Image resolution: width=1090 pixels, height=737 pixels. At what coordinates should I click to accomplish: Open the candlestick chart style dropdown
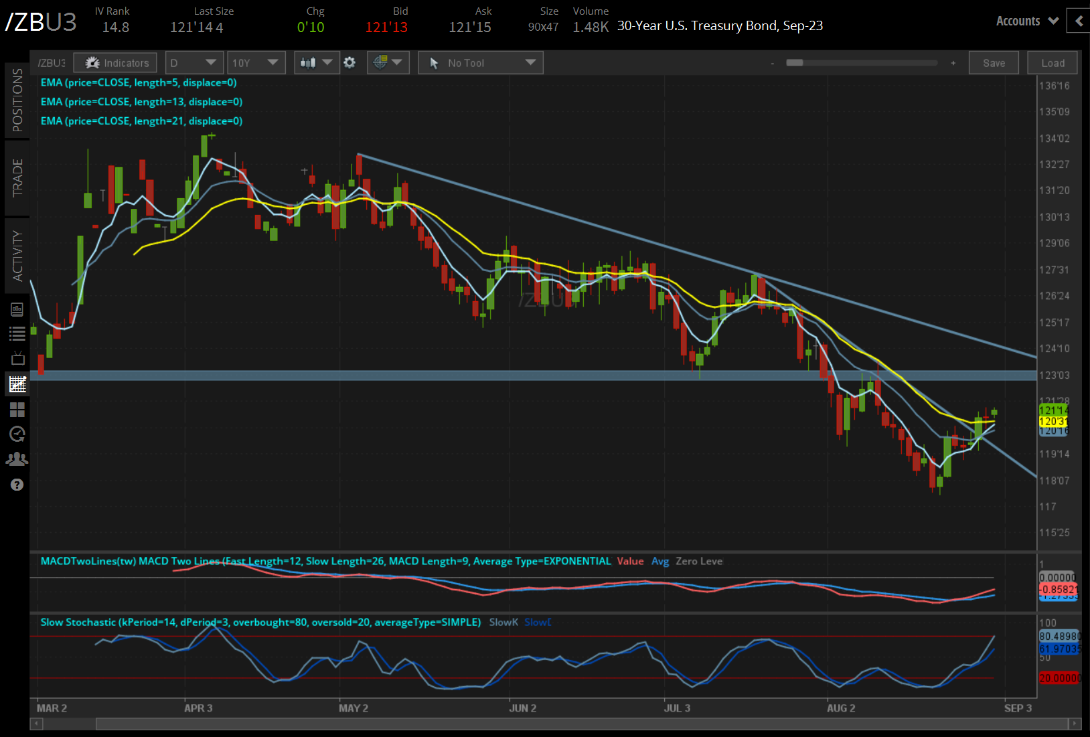click(x=317, y=63)
